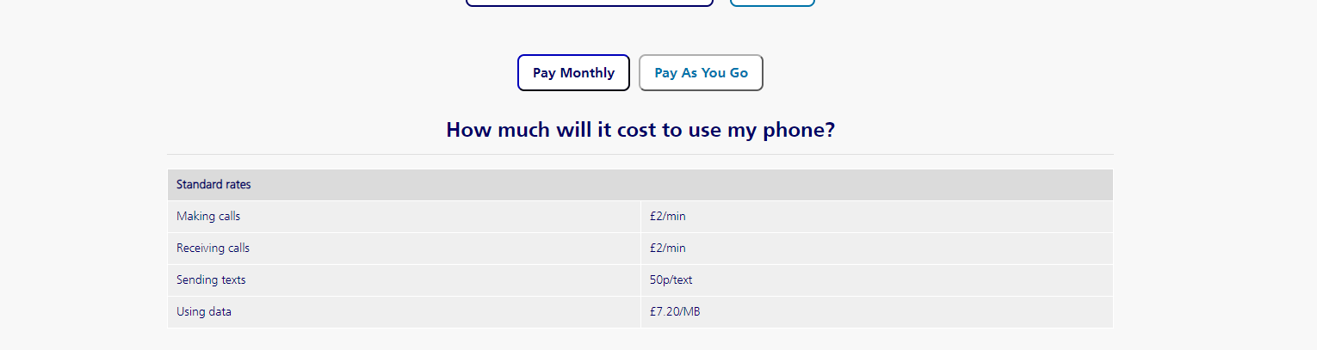Click the divider line below the heading

pyautogui.click(x=640, y=155)
